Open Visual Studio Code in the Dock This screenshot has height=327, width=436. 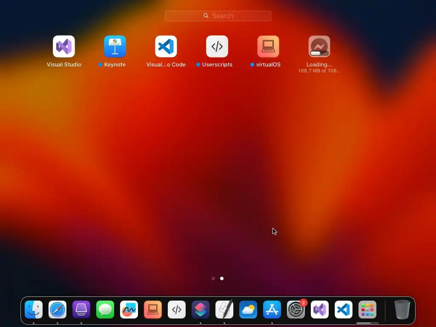(344, 310)
